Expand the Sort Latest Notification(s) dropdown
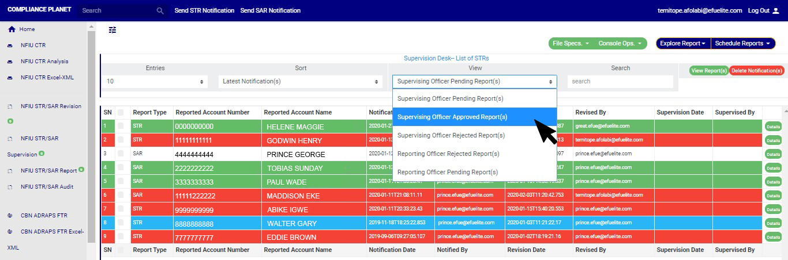 tap(300, 82)
